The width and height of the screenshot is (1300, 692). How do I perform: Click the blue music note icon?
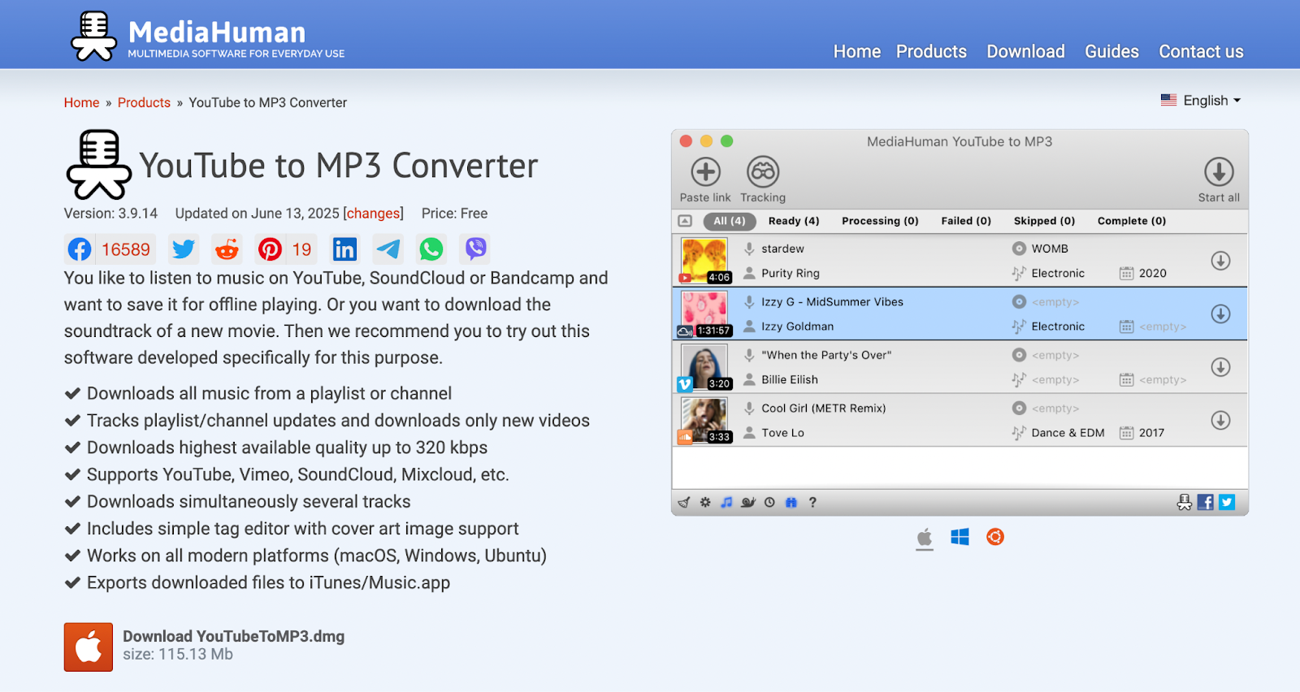pos(726,503)
